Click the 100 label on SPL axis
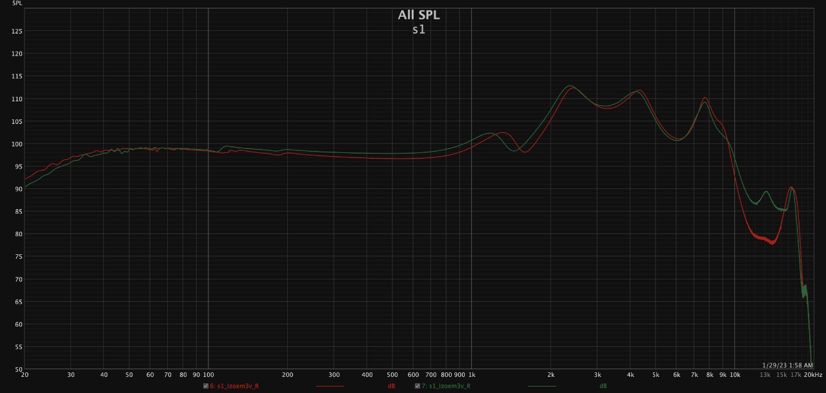 point(17,144)
